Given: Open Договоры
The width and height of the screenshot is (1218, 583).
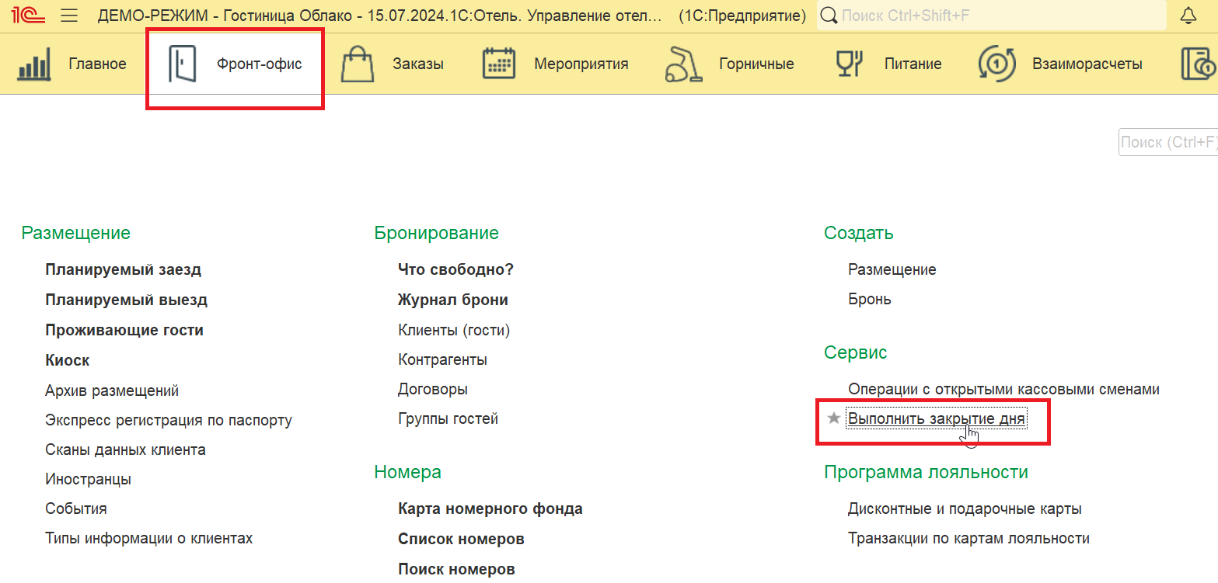Looking at the screenshot, I should tap(433, 390).
